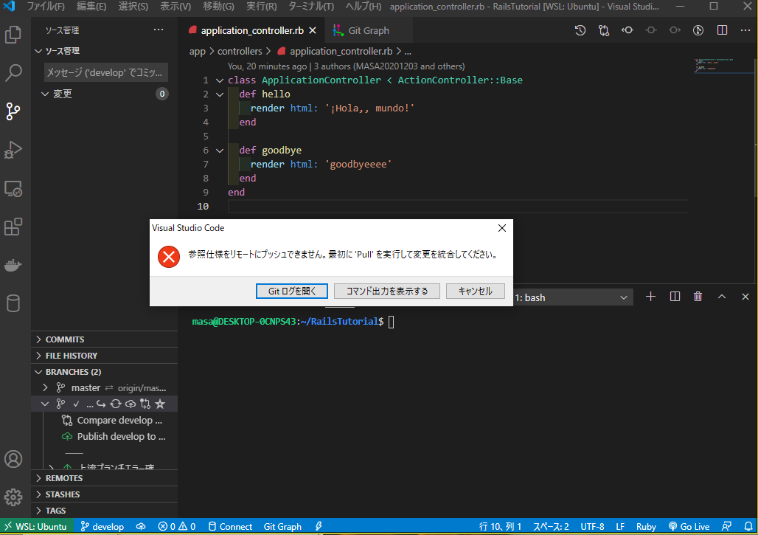
Task: Fold the class ApplicationController at line 1
Action: (220, 80)
